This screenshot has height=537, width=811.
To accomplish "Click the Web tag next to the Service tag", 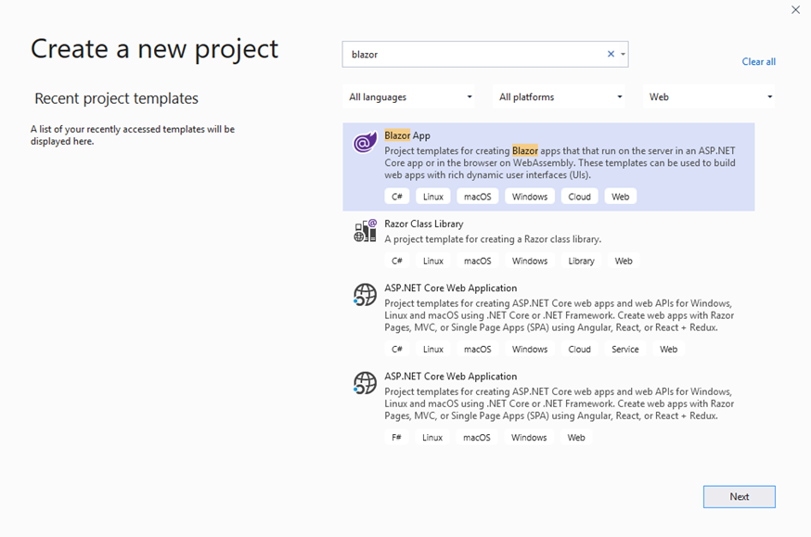I will pos(668,350).
